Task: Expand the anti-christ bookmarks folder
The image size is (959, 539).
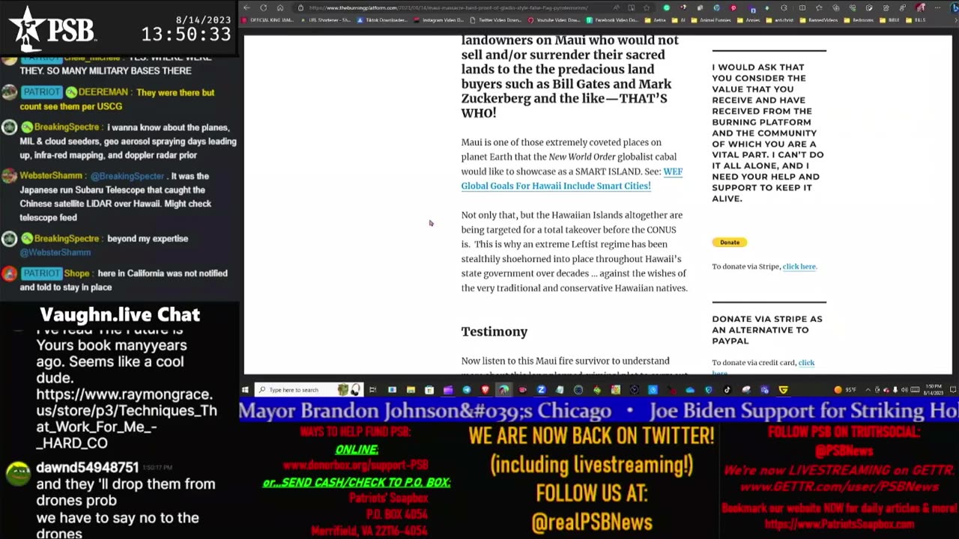Action: tap(780, 20)
